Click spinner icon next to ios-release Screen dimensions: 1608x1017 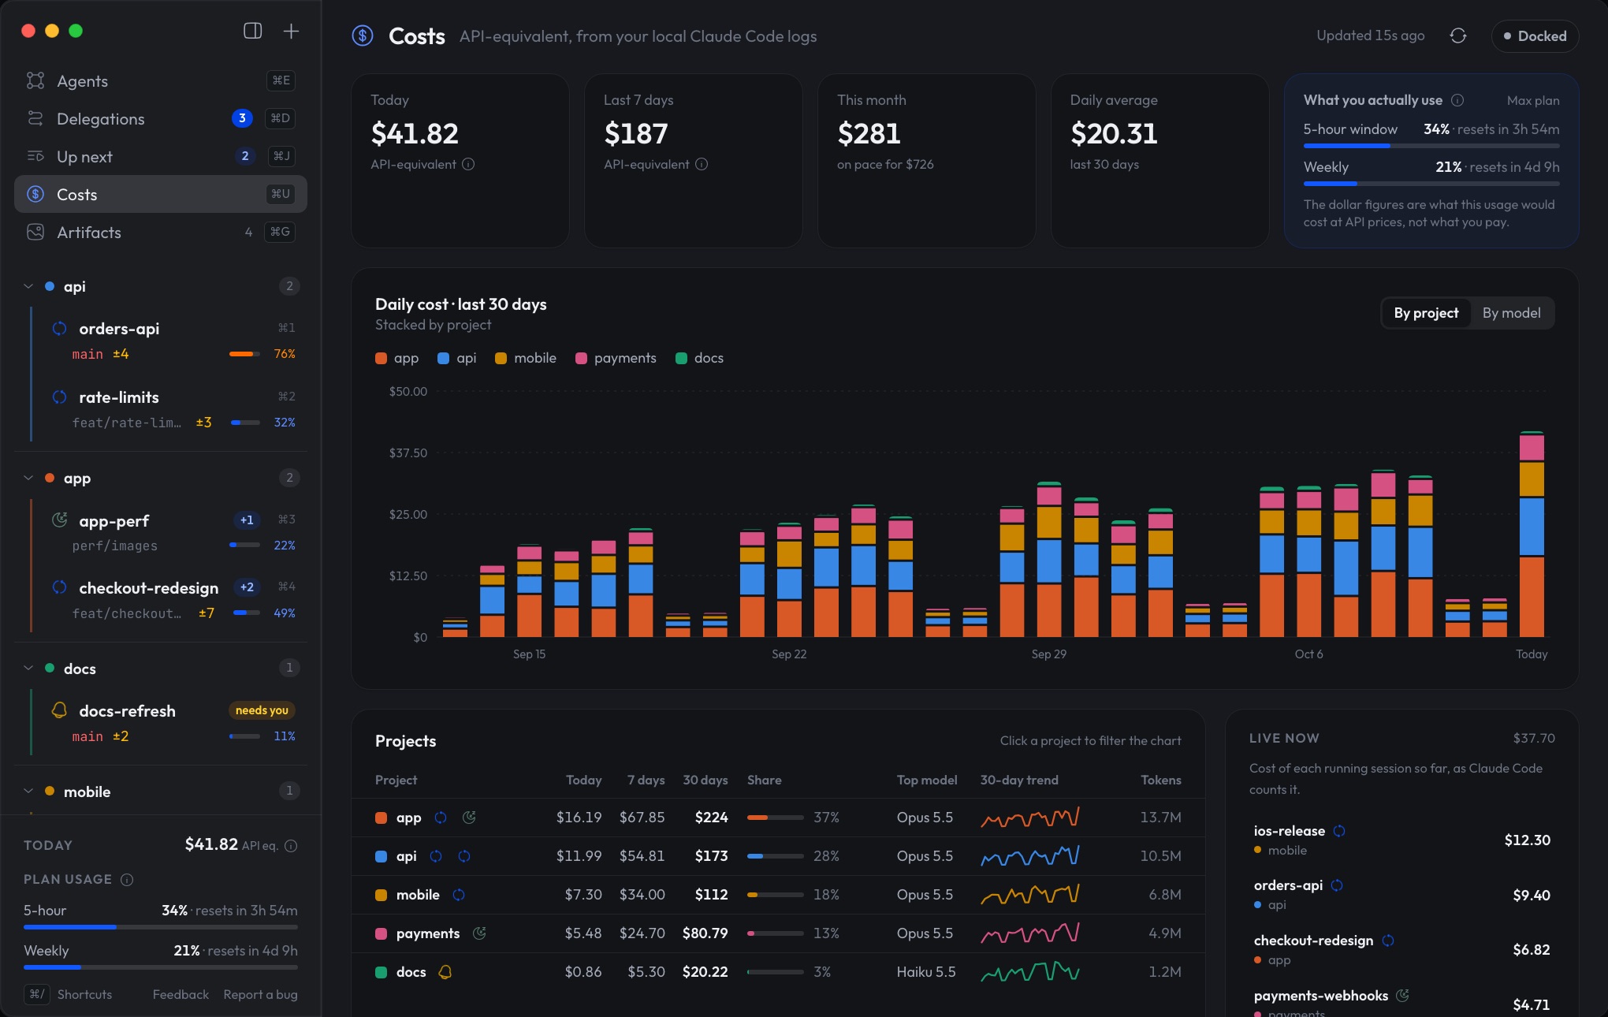pos(1339,831)
